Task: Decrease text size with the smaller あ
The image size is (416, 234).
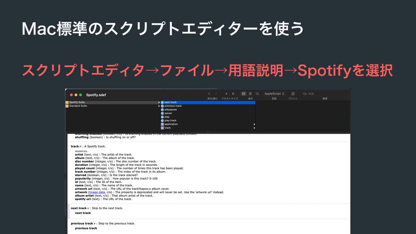Action: tap(226, 94)
